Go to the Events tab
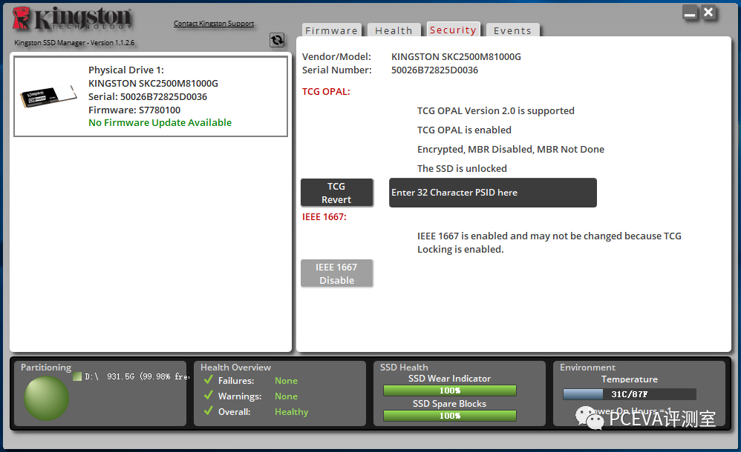 512,30
